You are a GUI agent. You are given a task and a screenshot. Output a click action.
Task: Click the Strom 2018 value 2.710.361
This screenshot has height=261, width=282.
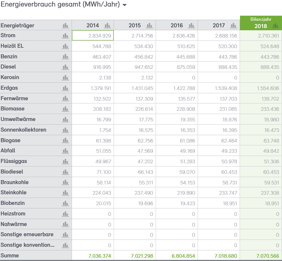268,36
